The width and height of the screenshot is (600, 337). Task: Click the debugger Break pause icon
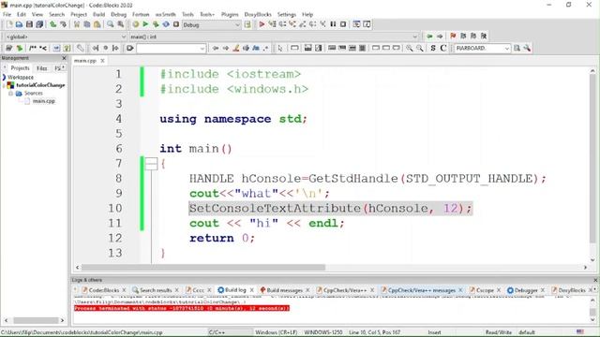pos(333,24)
